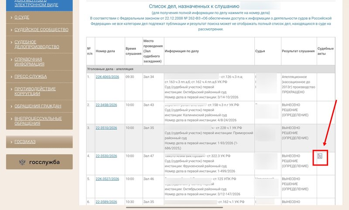Open the О СУДЕ sidebar section
Screen dimensions: 349x210
[x=22, y=17]
